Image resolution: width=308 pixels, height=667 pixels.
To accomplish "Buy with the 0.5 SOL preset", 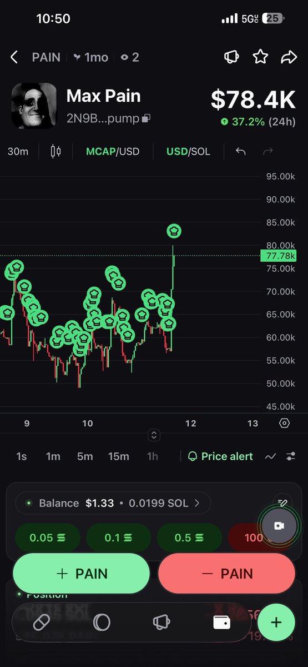I will coord(189,538).
